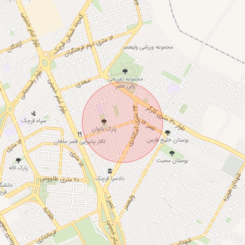Click the park icon above مجموعه تفریحی ولی عصر
245x245 pixels.
125,71
